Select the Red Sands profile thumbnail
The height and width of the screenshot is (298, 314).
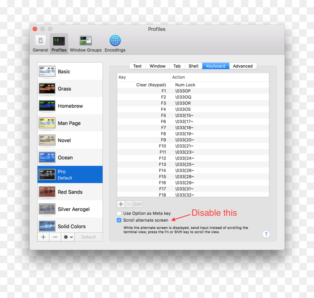click(x=47, y=192)
